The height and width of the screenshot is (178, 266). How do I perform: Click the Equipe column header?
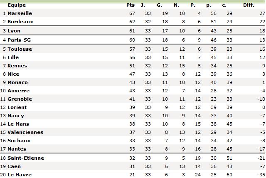pyautogui.click(x=17, y=5)
